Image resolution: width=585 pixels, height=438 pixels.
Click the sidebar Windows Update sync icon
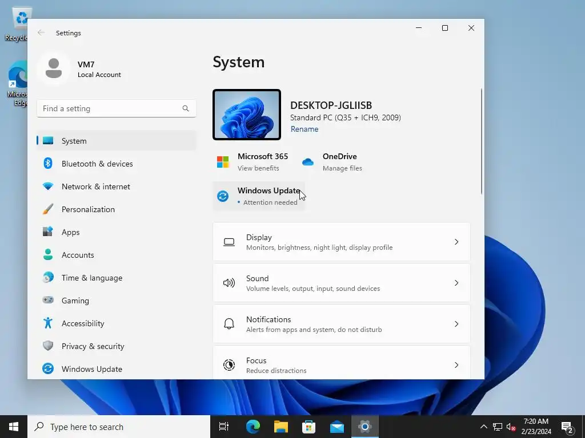click(48, 369)
